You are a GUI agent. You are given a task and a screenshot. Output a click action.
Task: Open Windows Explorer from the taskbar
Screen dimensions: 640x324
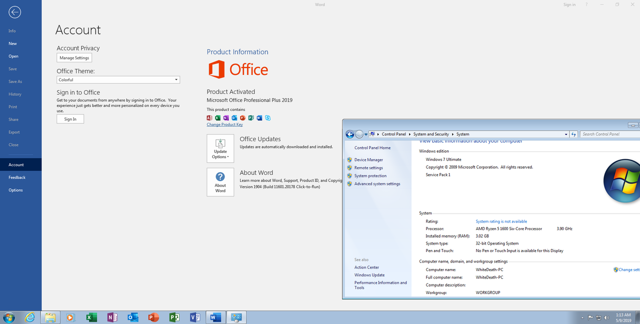coord(50,317)
